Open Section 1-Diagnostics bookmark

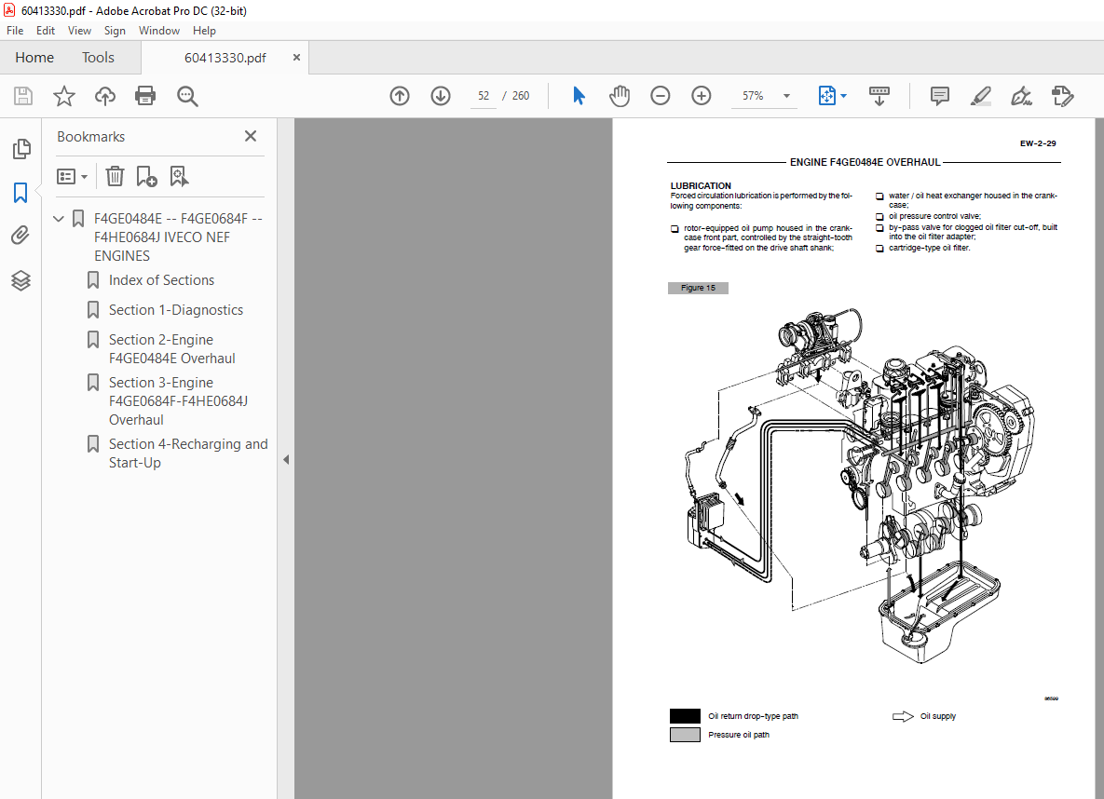point(176,310)
